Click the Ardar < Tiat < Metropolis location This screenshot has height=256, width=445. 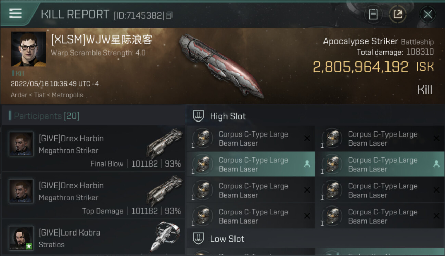click(x=47, y=95)
